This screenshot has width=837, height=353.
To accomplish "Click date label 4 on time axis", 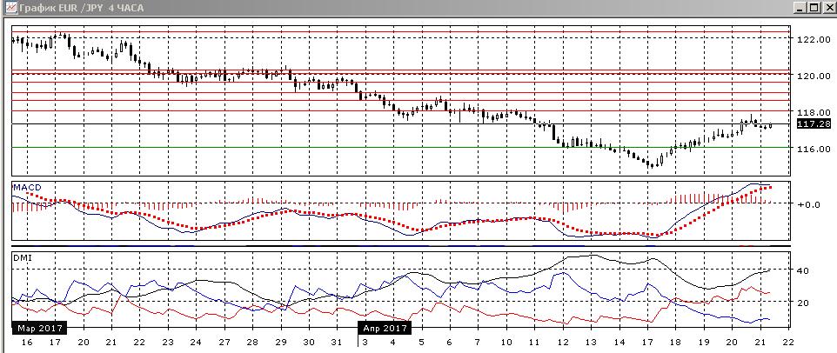I will [x=393, y=342].
